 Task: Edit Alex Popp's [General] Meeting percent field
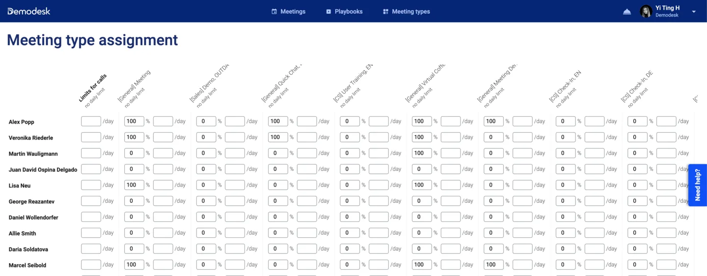[134, 121]
